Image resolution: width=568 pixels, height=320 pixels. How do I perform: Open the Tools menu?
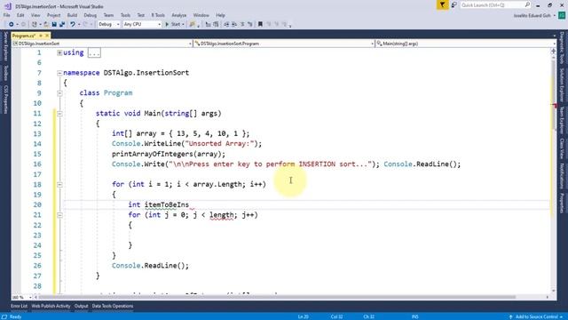coord(125,15)
